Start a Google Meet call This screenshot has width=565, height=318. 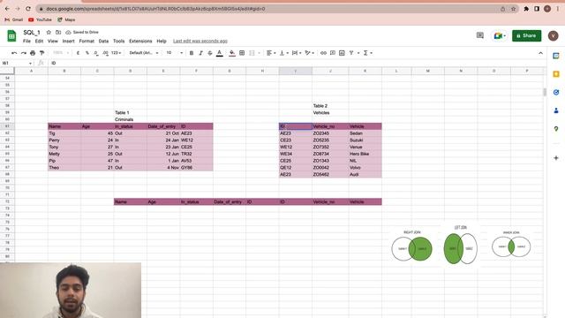(x=500, y=35)
